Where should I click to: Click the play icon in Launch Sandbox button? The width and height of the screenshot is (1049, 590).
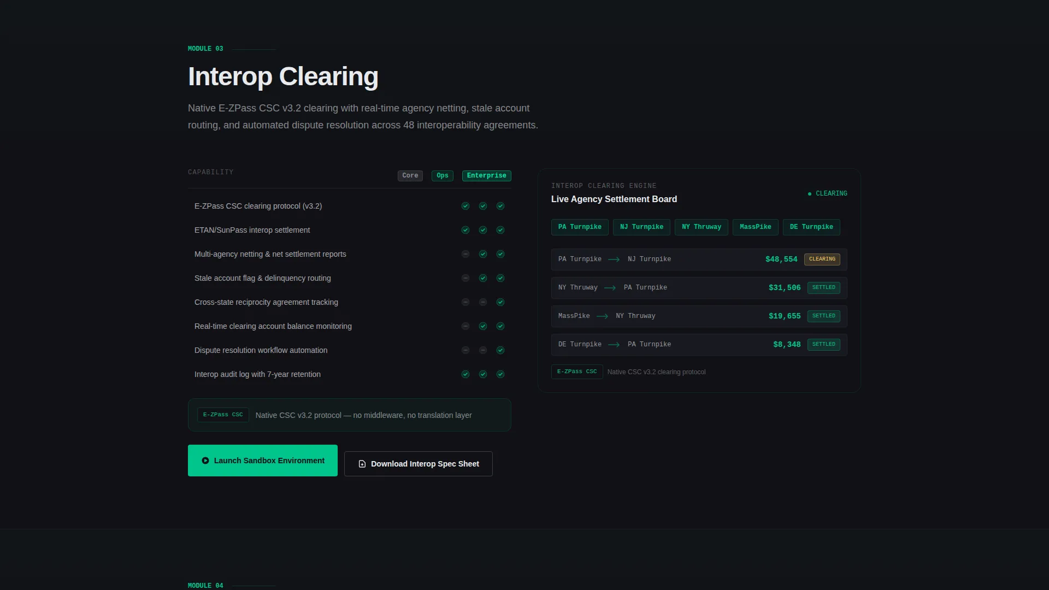pos(205,461)
